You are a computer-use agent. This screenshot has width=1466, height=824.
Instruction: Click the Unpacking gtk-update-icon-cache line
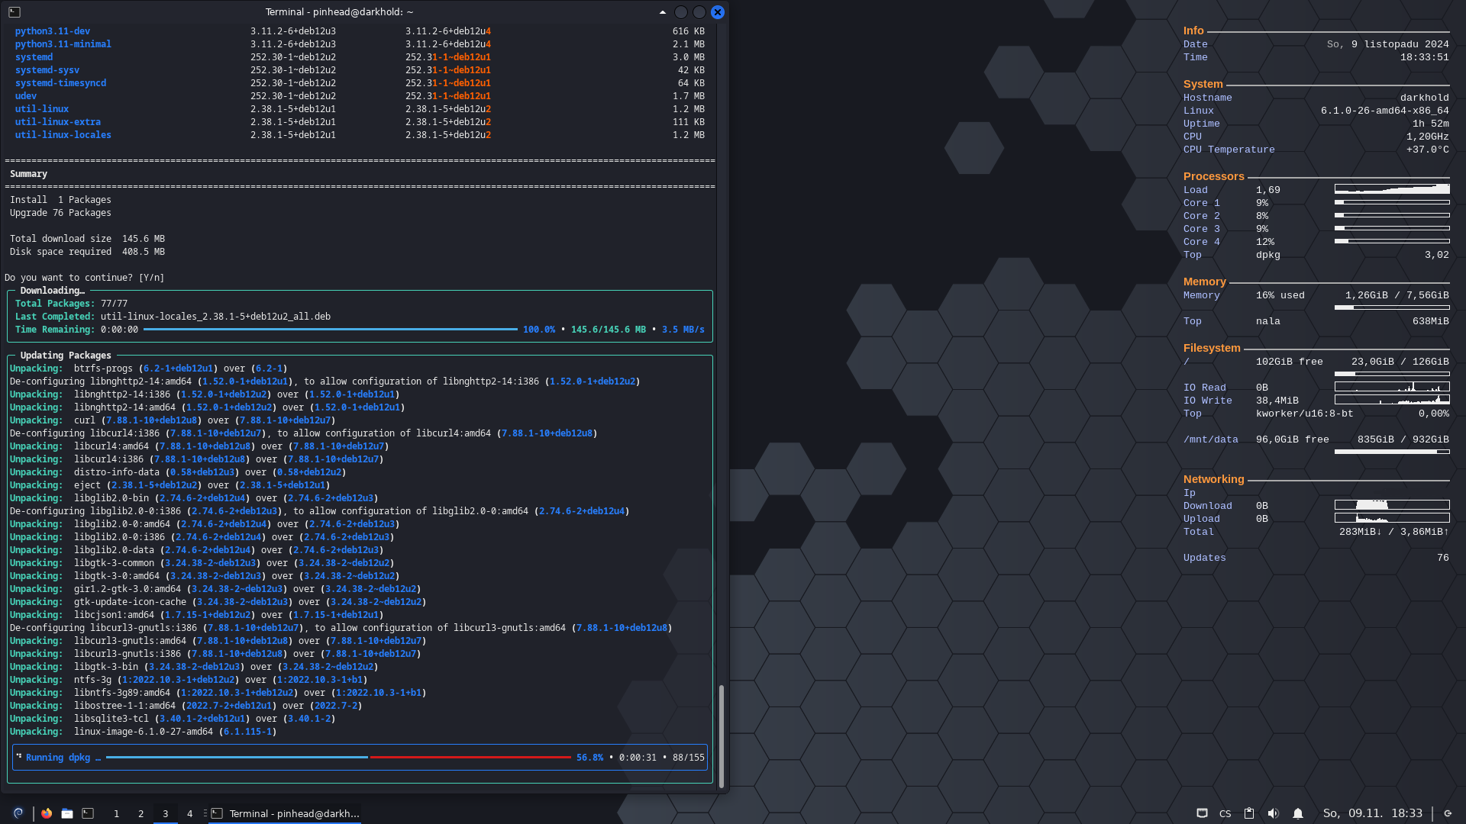tap(218, 602)
